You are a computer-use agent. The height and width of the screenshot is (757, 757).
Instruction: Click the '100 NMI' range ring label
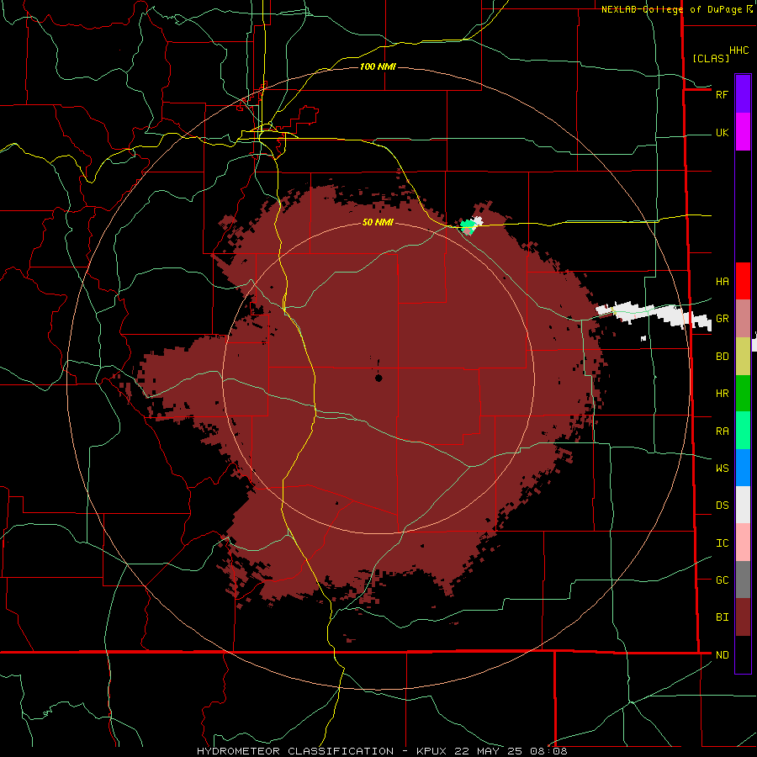tap(378, 66)
